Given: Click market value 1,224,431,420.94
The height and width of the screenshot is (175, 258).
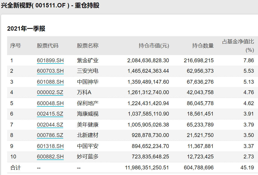Looking at the screenshot, I should coord(148,103).
